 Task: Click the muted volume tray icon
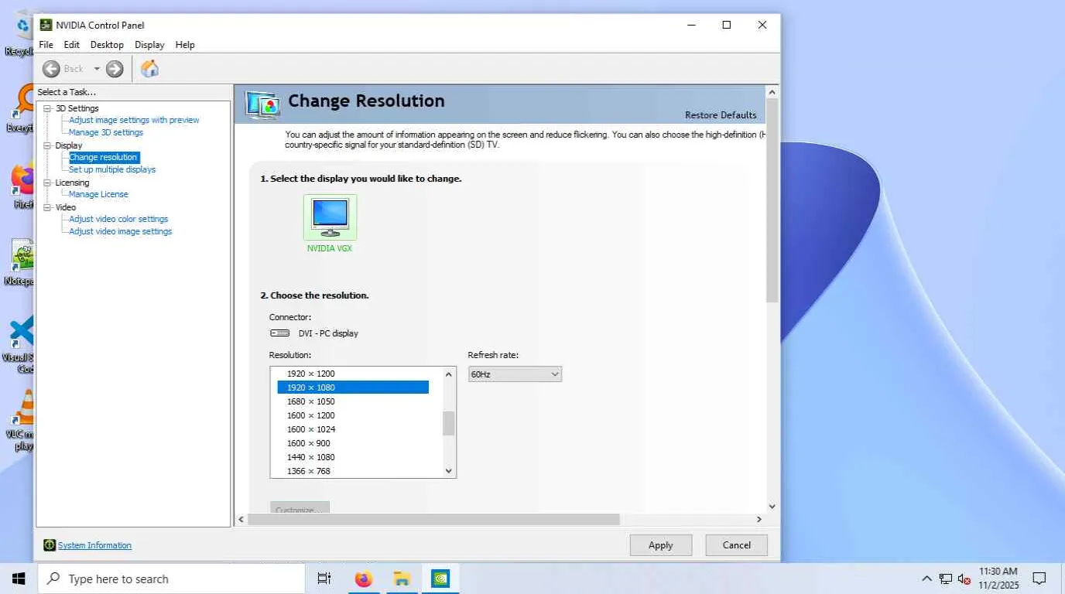[x=964, y=579]
